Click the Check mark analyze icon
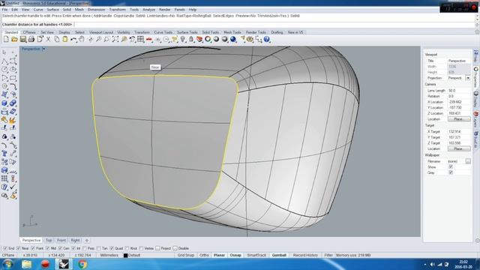Viewport: 480px width, 270px height. (13, 187)
